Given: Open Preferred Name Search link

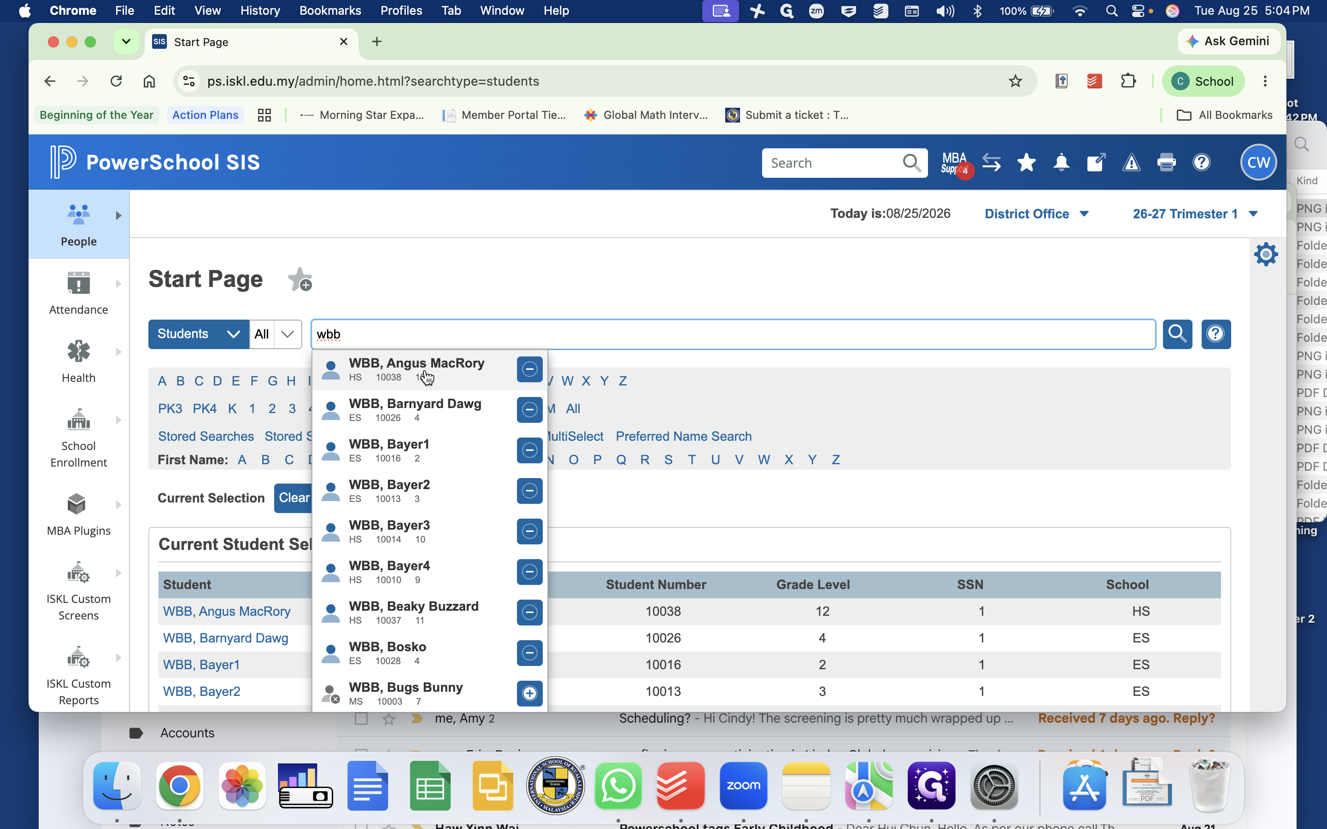Looking at the screenshot, I should 683,437.
